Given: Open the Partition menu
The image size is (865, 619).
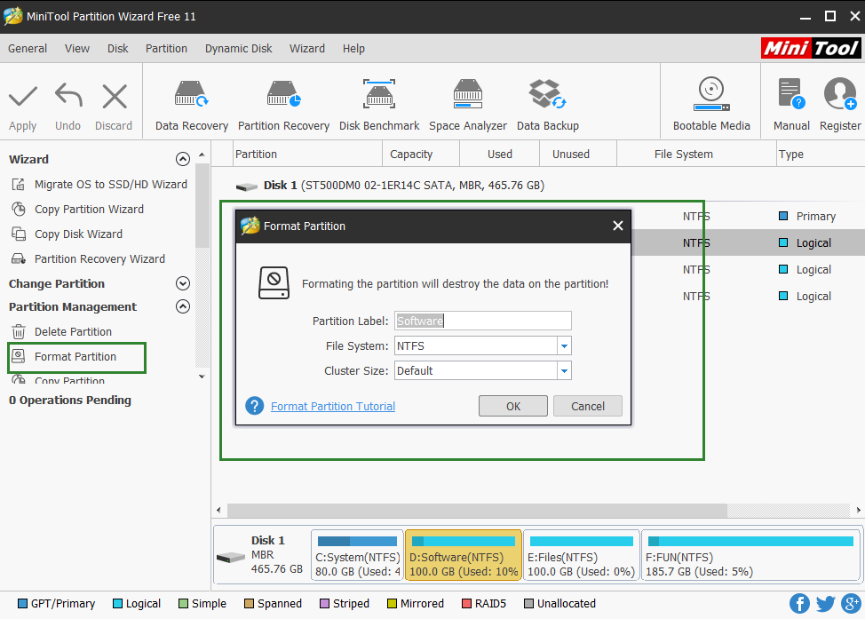Looking at the screenshot, I should pyautogui.click(x=167, y=49).
